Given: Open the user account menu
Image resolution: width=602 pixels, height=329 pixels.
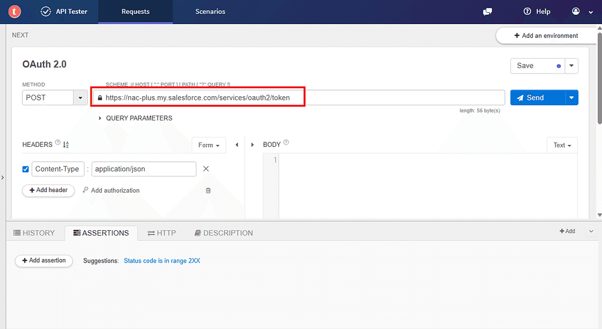Looking at the screenshot, I should (582, 12).
